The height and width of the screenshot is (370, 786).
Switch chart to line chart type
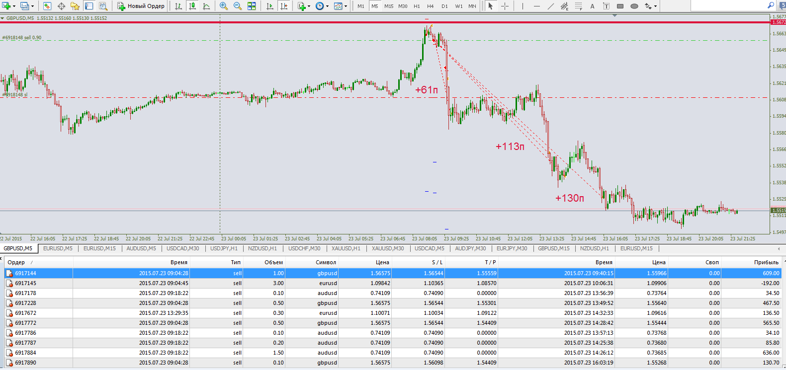point(206,6)
